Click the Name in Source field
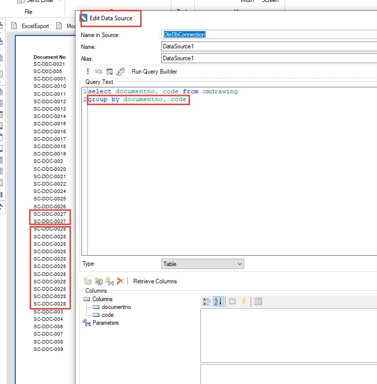377x384 pixels. (269, 35)
